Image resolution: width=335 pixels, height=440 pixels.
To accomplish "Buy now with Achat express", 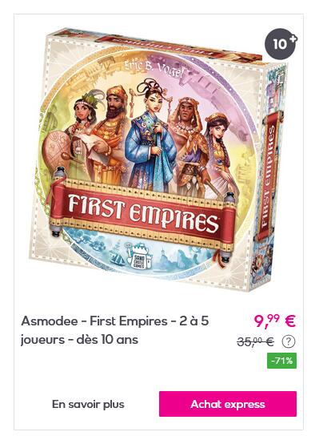I will click(x=228, y=404).
